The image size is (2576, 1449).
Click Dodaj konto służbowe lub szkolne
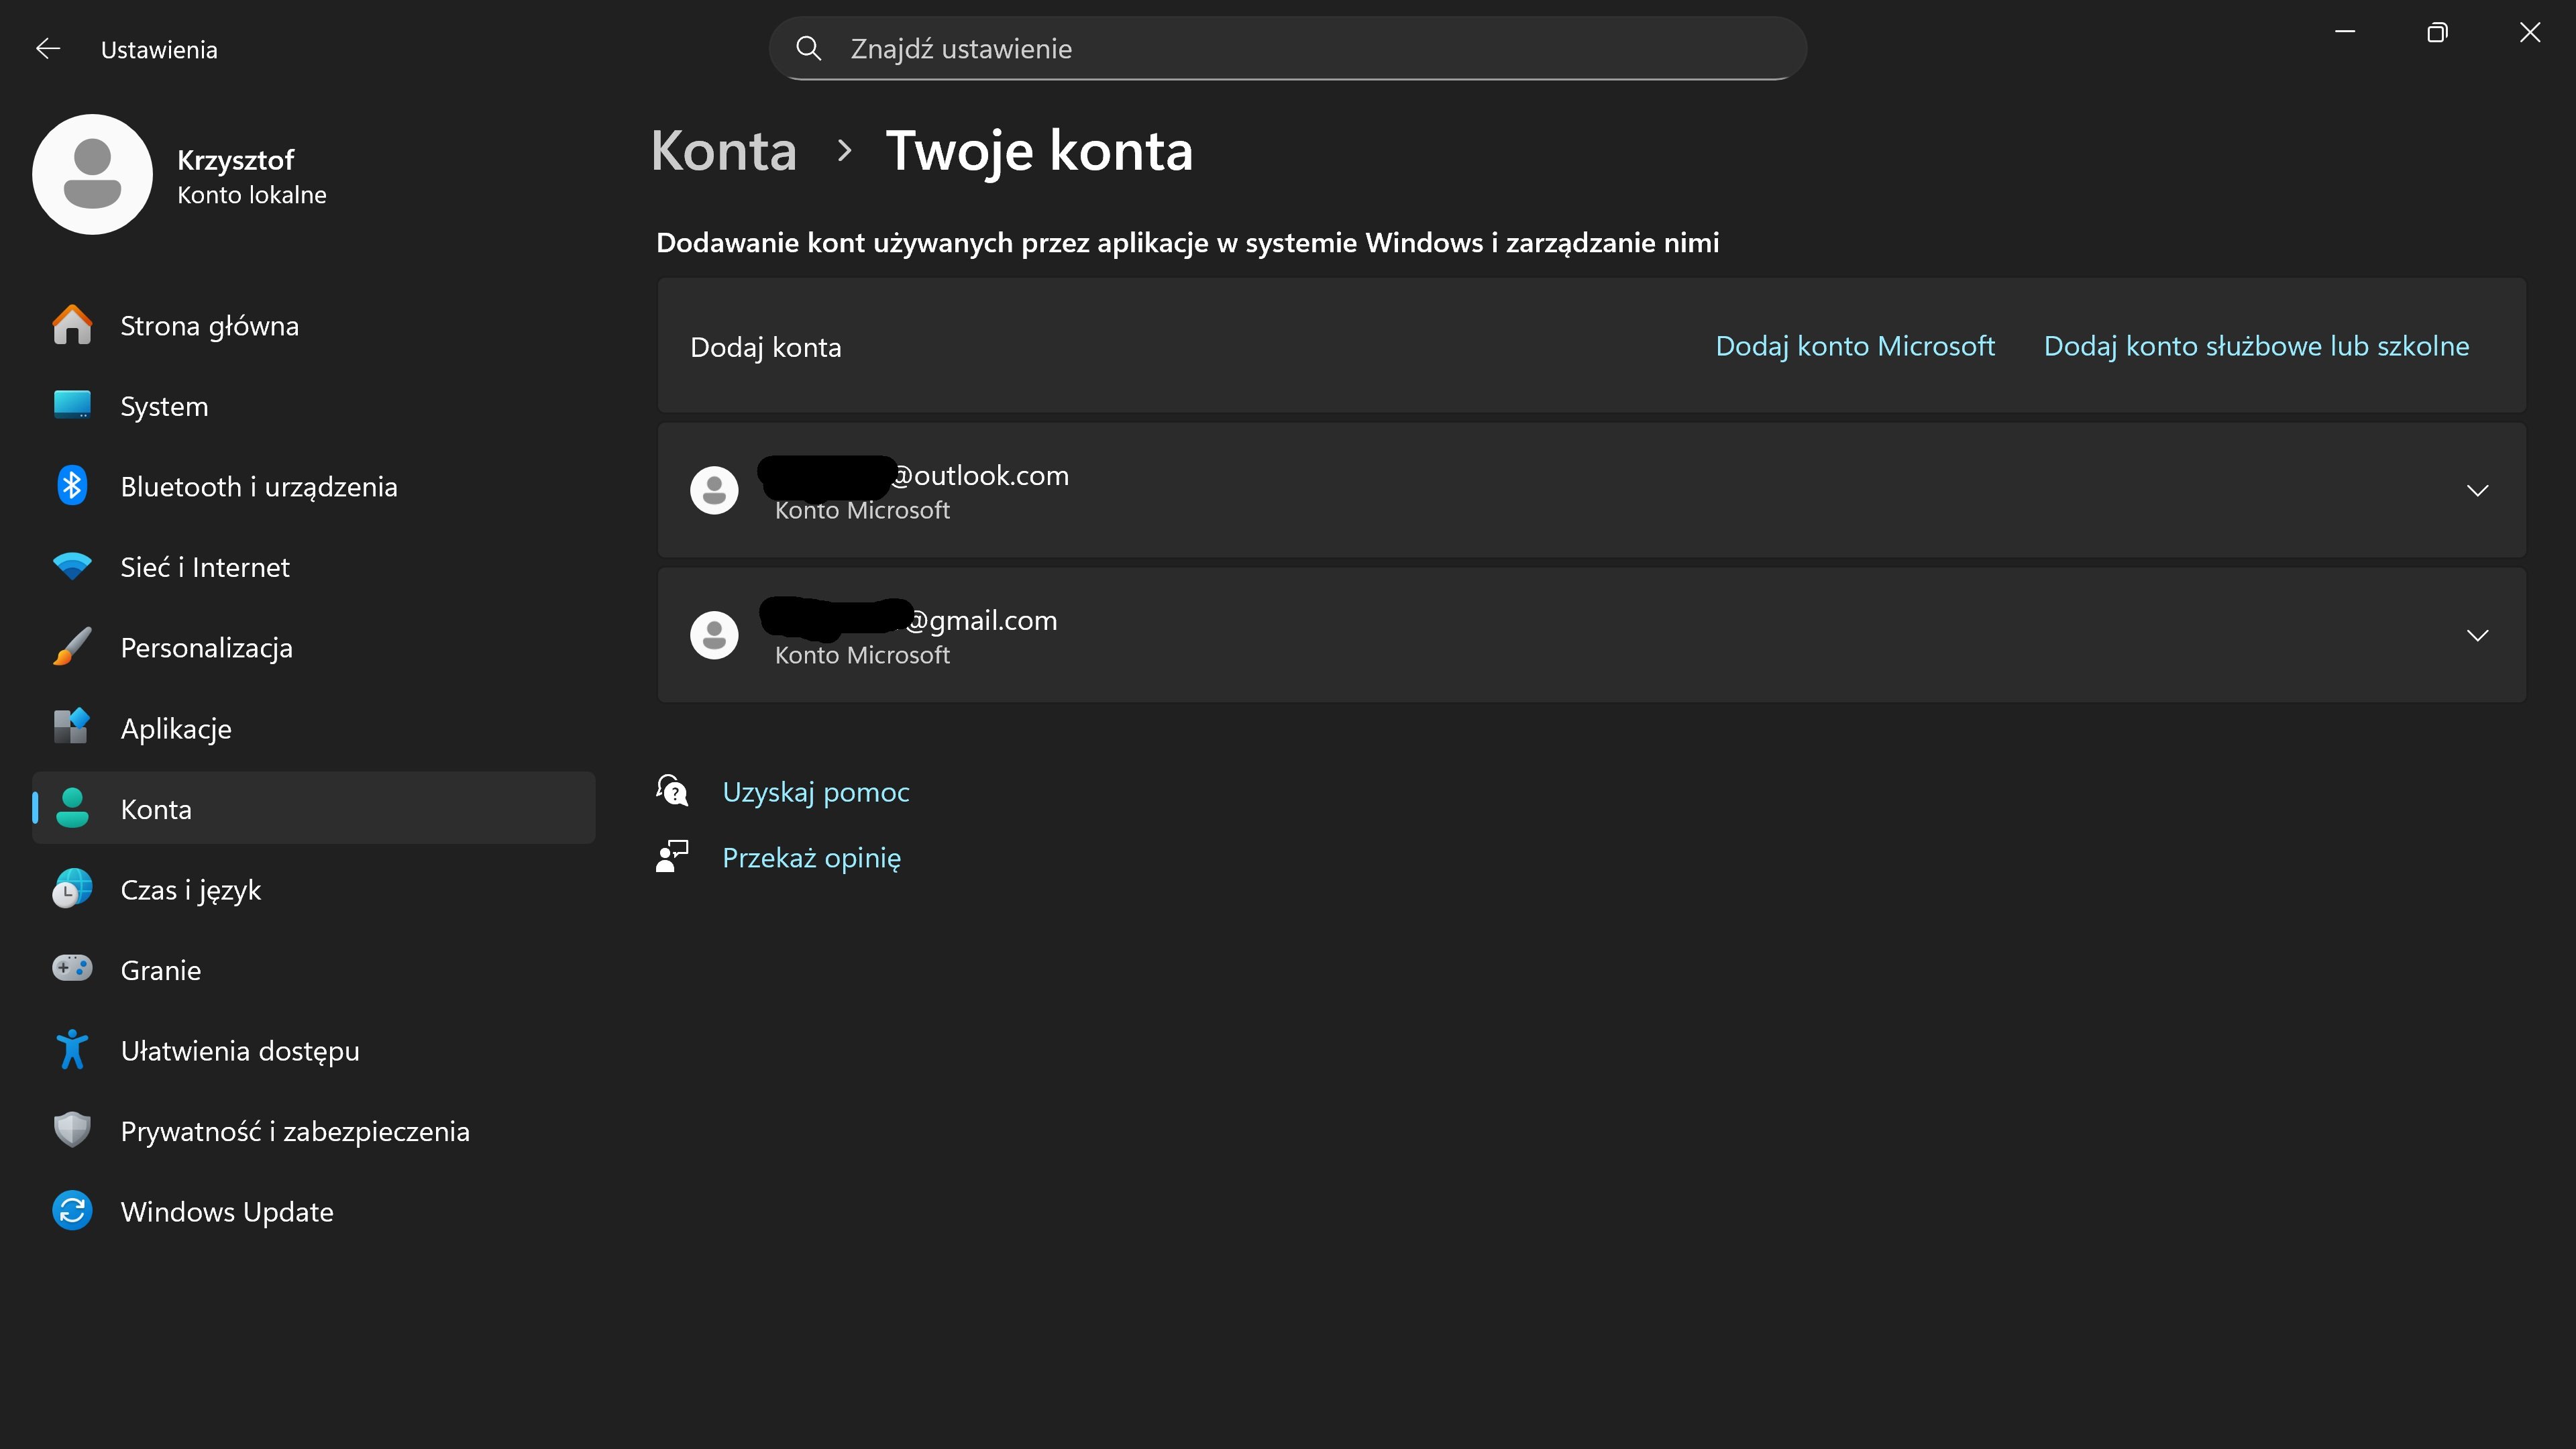coord(2255,346)
